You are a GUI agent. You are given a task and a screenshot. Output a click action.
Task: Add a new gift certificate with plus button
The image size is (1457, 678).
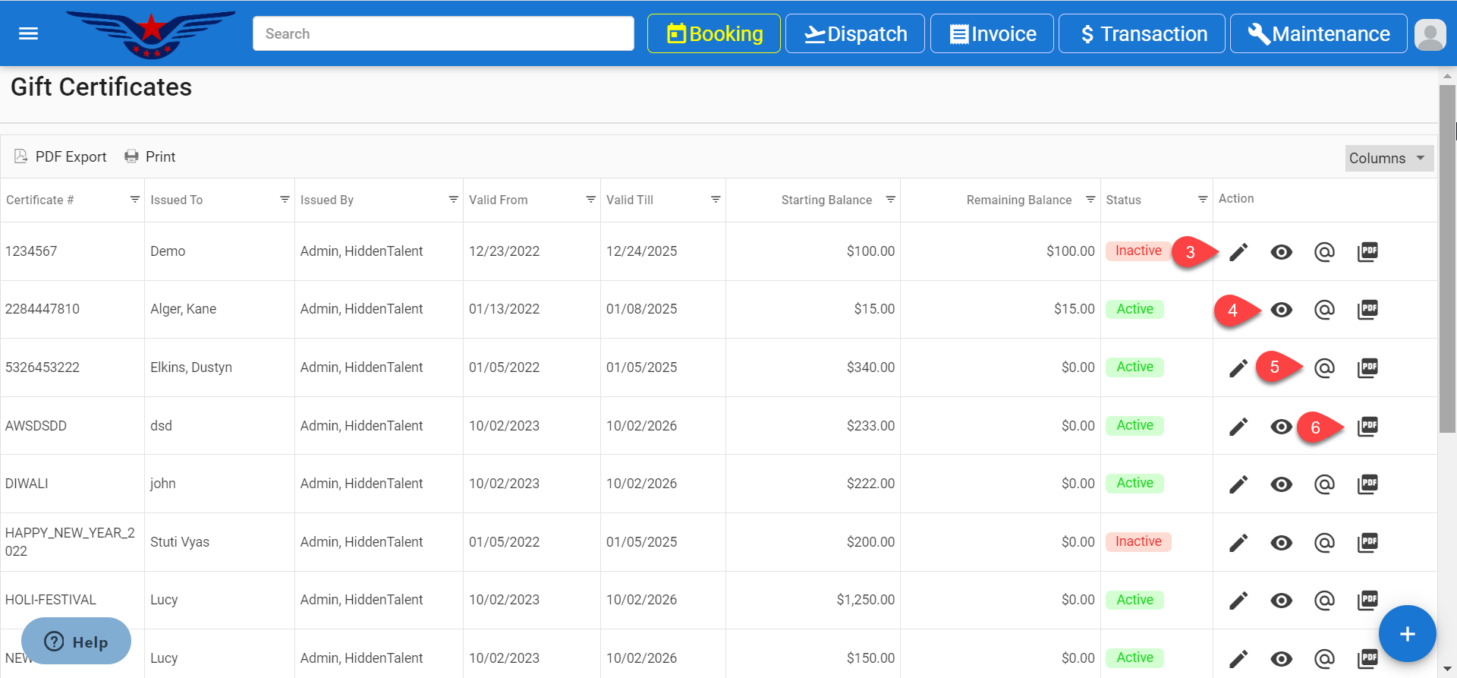(1407, 634)
